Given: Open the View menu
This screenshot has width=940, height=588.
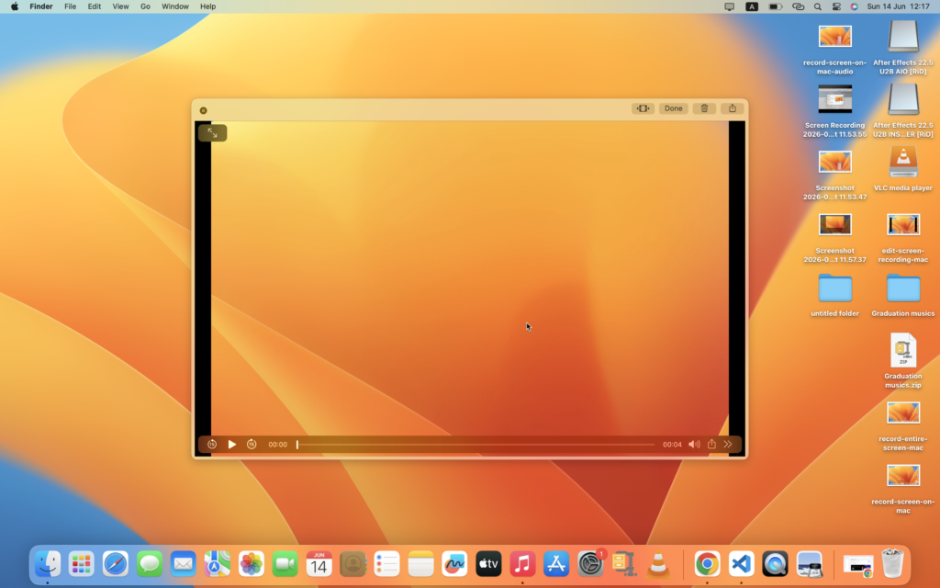Looking at the screenshot, I should (120, 6).
